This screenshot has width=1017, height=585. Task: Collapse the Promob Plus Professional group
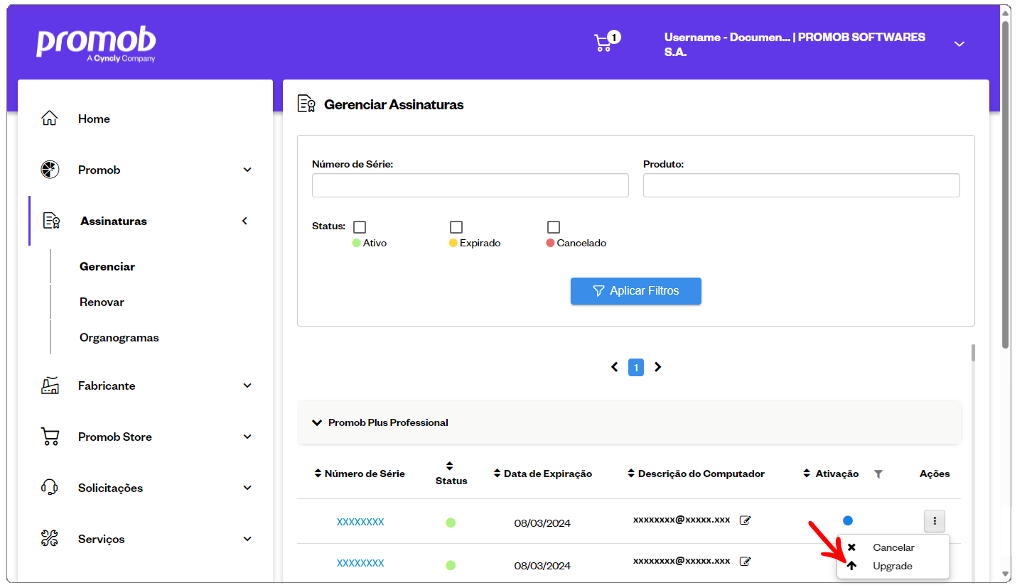[317, 422]
